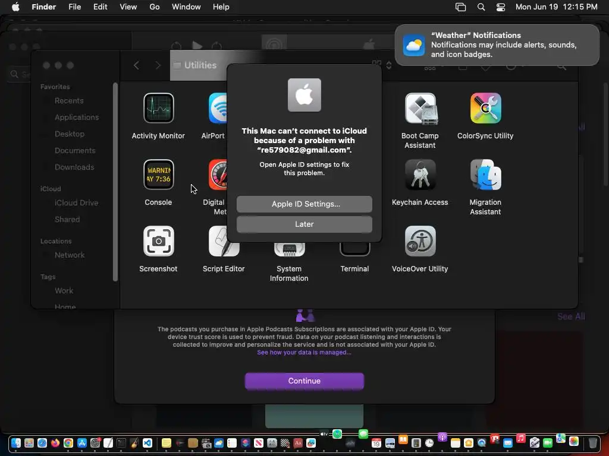Select iCloud Drive in sidebar

click(76, 203)
